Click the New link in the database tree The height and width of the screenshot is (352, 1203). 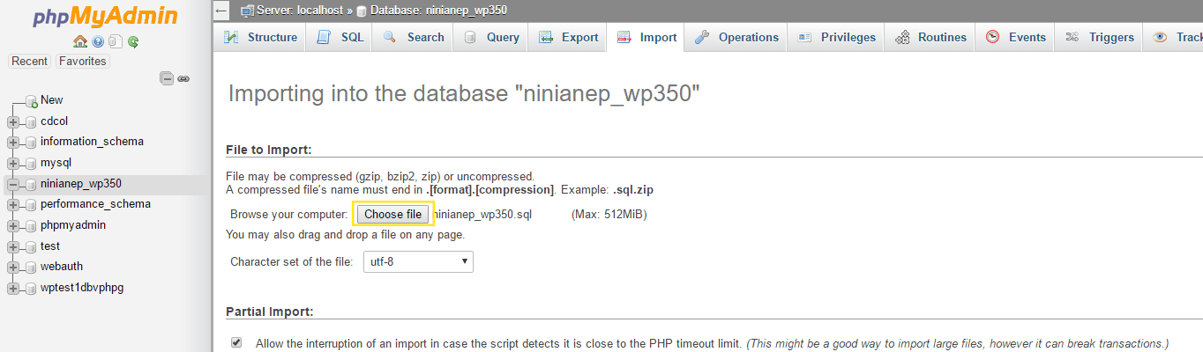pyautogui.click(x=52, y=100)
